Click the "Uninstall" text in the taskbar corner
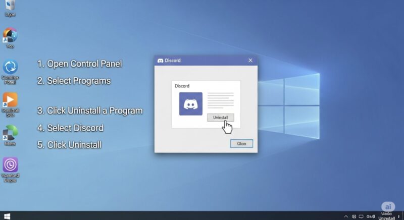This screenshot has height=220, width=404. [x=386, y=218]
